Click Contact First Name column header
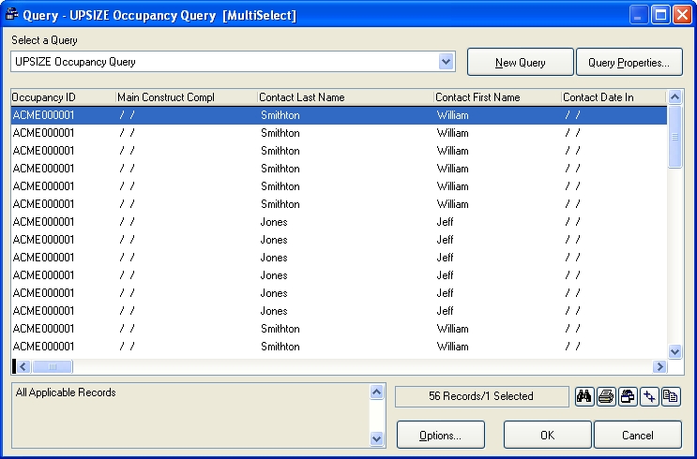The width and height of the screenshot is (697, 459). coord(496,97)
